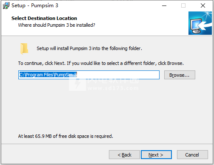Click the lightning bolt watermark logo
Viewport: 214px width, 165px height.
point(77,84)
